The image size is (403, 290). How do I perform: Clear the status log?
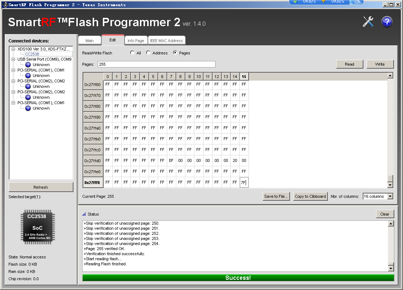(385, 214)
